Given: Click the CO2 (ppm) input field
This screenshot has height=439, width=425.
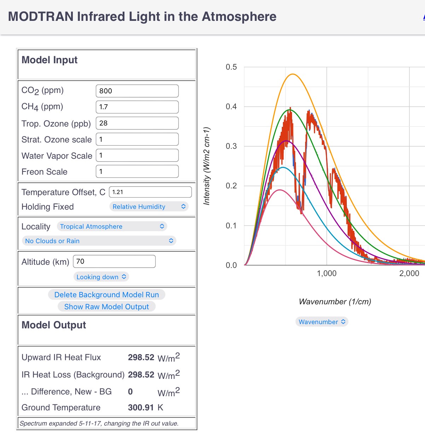Looking at the screenshot, I should [x=137, y=91].
